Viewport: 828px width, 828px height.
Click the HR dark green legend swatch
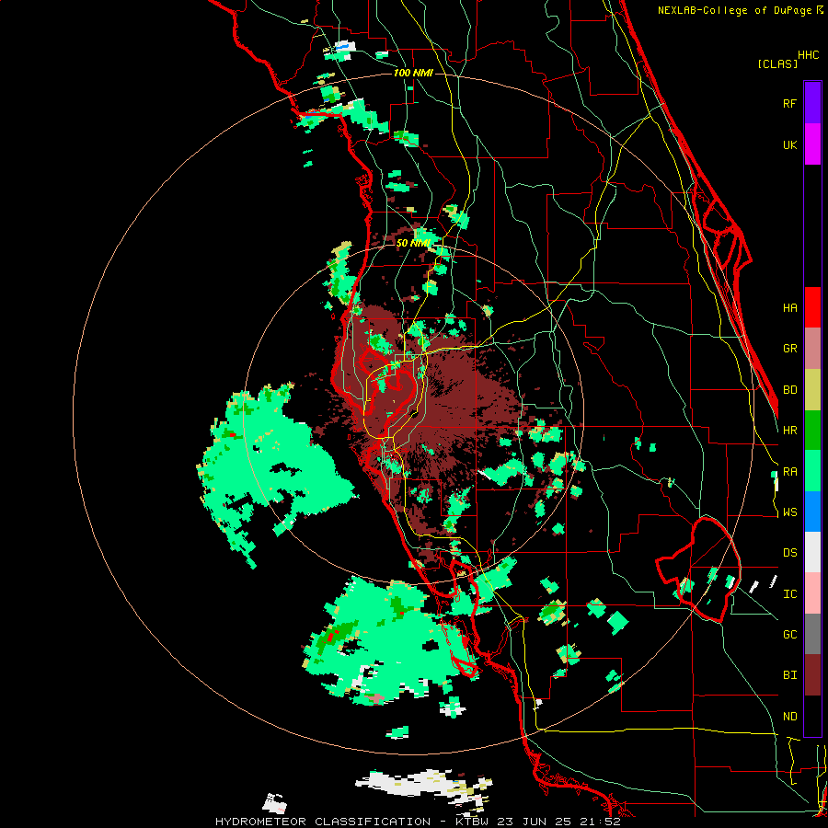(x=812, y=431)
